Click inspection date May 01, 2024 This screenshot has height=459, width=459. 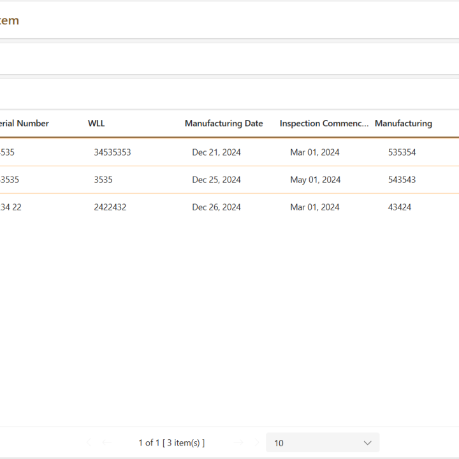(x=316, y=179)
